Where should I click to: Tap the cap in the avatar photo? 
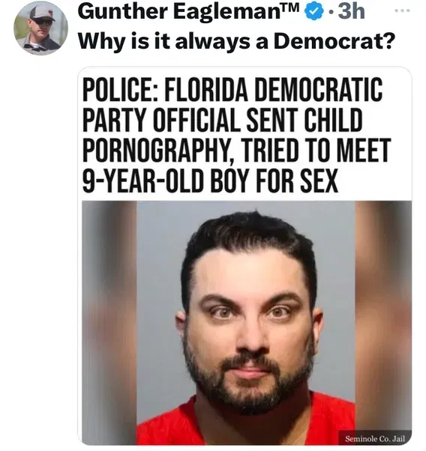(43, 13)
